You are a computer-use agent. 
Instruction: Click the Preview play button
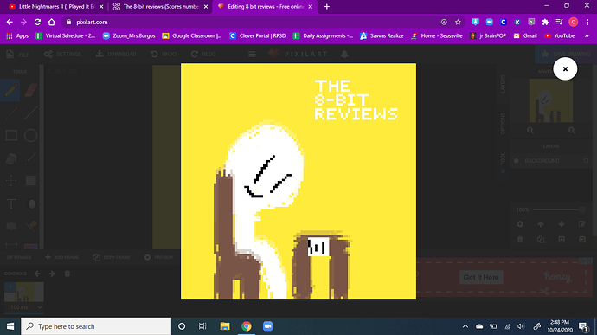(x=158, y=257)
